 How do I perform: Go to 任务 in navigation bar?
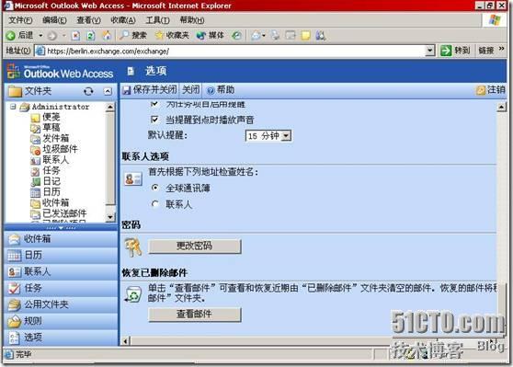62,288
